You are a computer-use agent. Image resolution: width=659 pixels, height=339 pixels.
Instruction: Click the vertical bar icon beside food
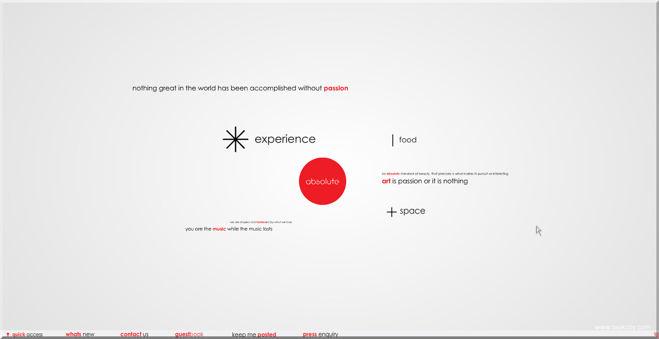click(392, 140)
